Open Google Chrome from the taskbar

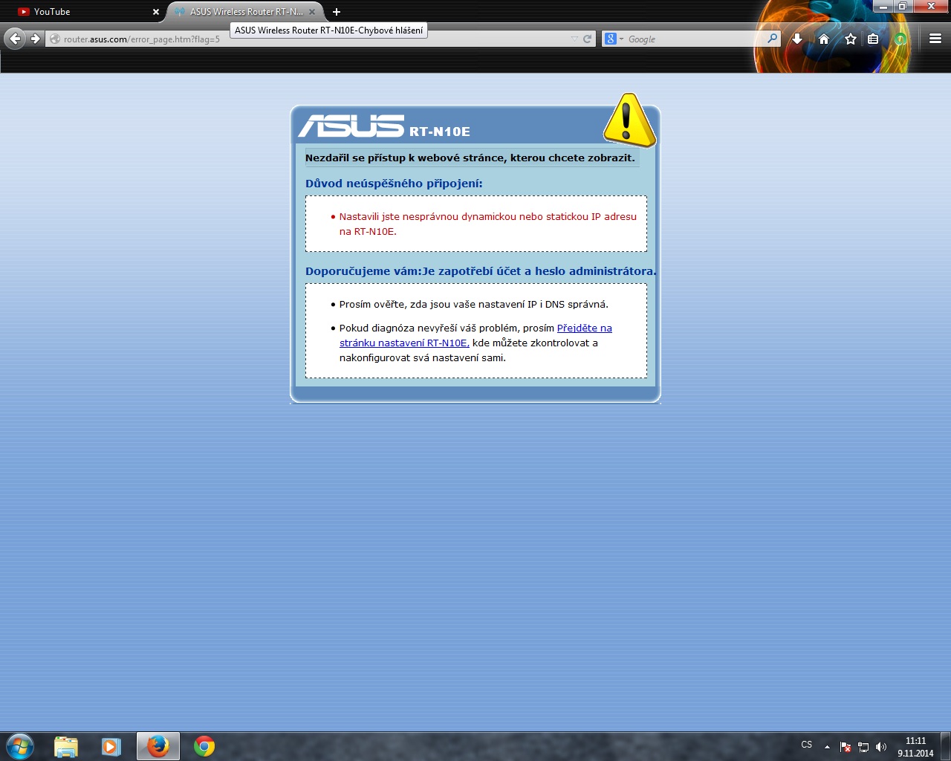pyautogui.click(x=204, y=746)
